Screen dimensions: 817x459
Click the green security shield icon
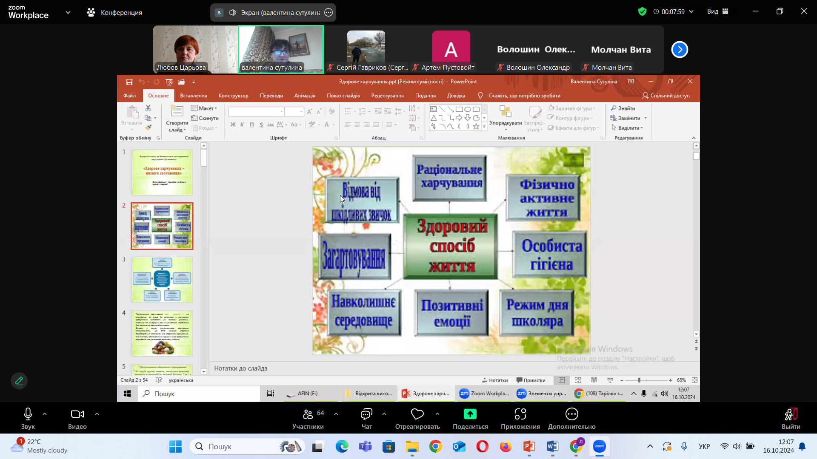point(642,12)
